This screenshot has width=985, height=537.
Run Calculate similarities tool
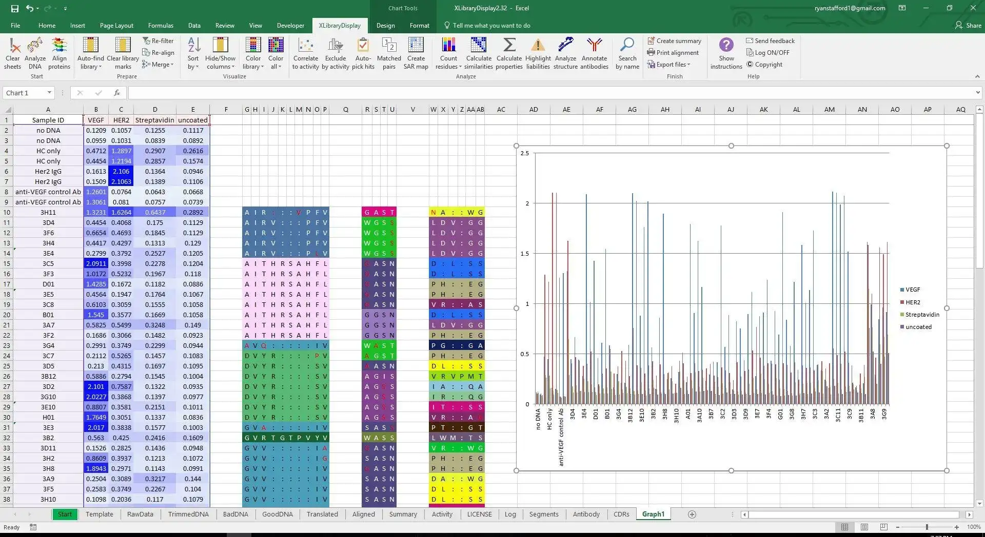(479, 53)
